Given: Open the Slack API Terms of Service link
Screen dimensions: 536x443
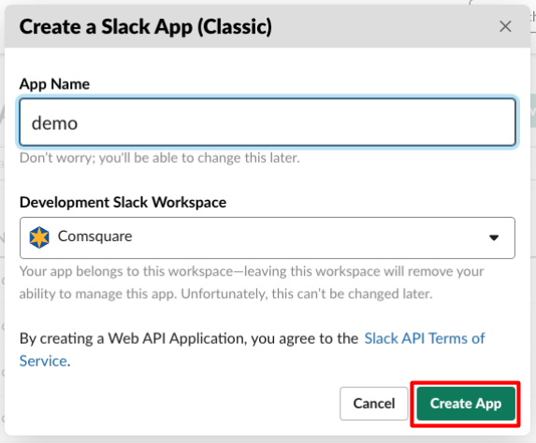Looking at the screenshot, I should tap(425, 338).
